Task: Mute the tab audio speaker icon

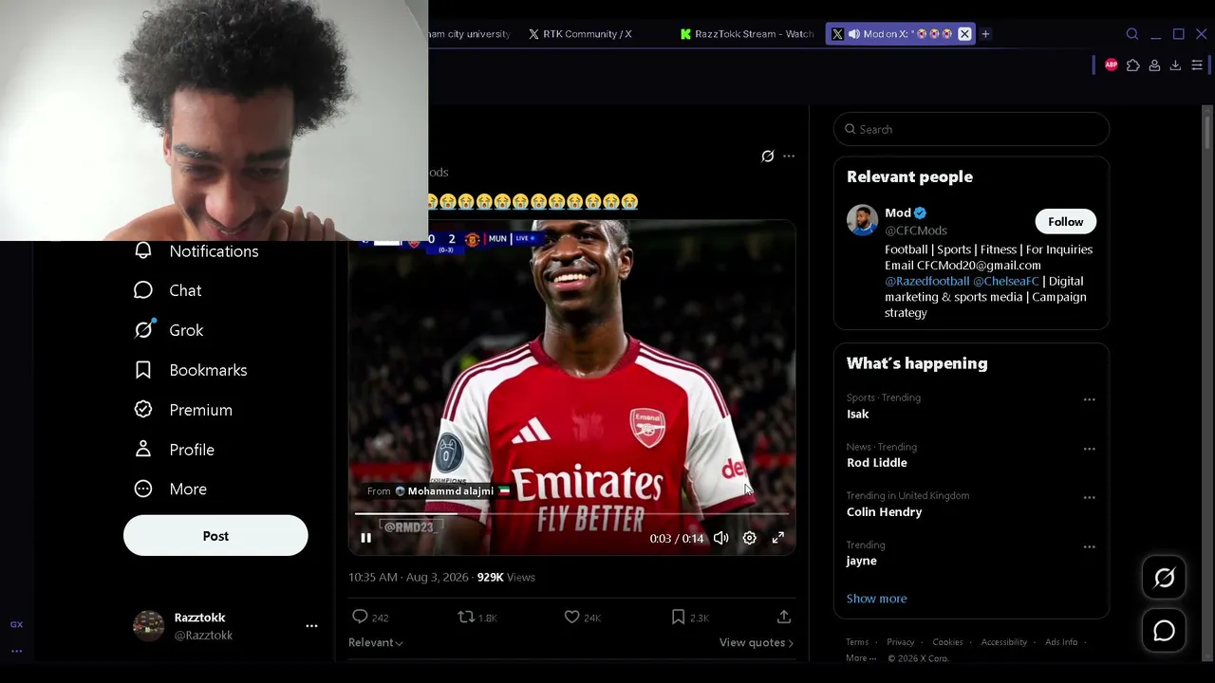Action: pos(853,34)
